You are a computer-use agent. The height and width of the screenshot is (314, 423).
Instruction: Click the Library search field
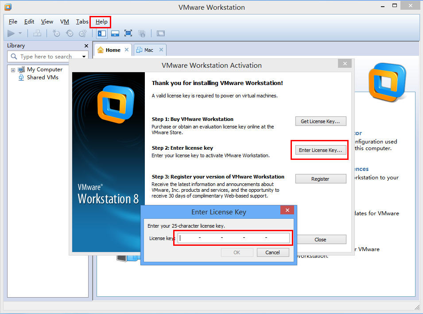click(x=49, y=57)
